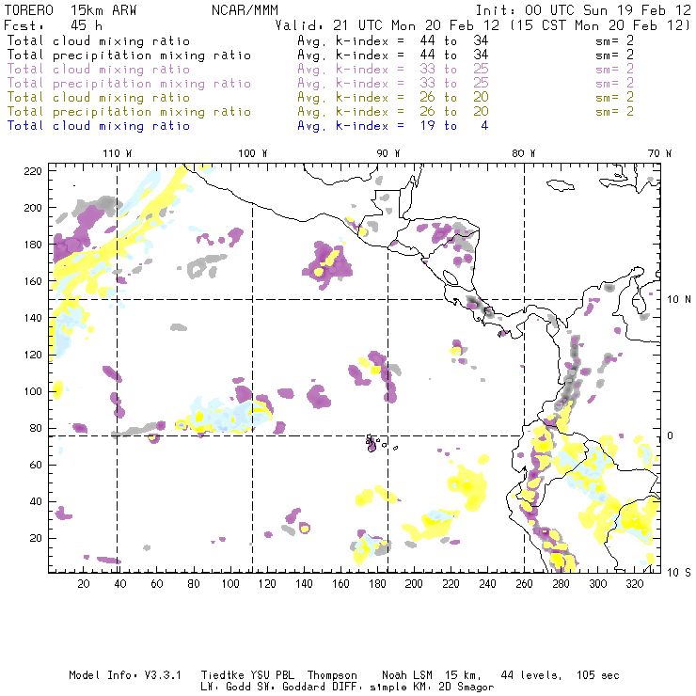Click the "Tiedtke YSU PBL" footer text
Screen dimensions: 696x696
pyautogui.click(x=247, y=675)
